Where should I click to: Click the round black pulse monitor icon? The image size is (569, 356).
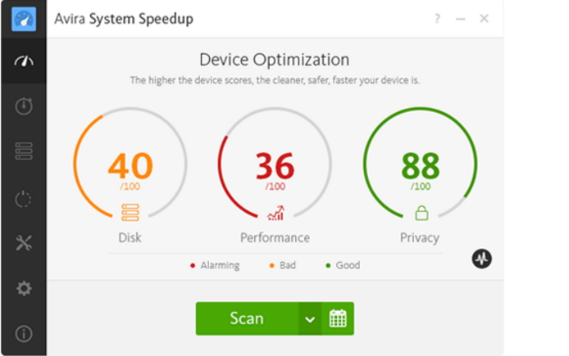tap(481, 259)
